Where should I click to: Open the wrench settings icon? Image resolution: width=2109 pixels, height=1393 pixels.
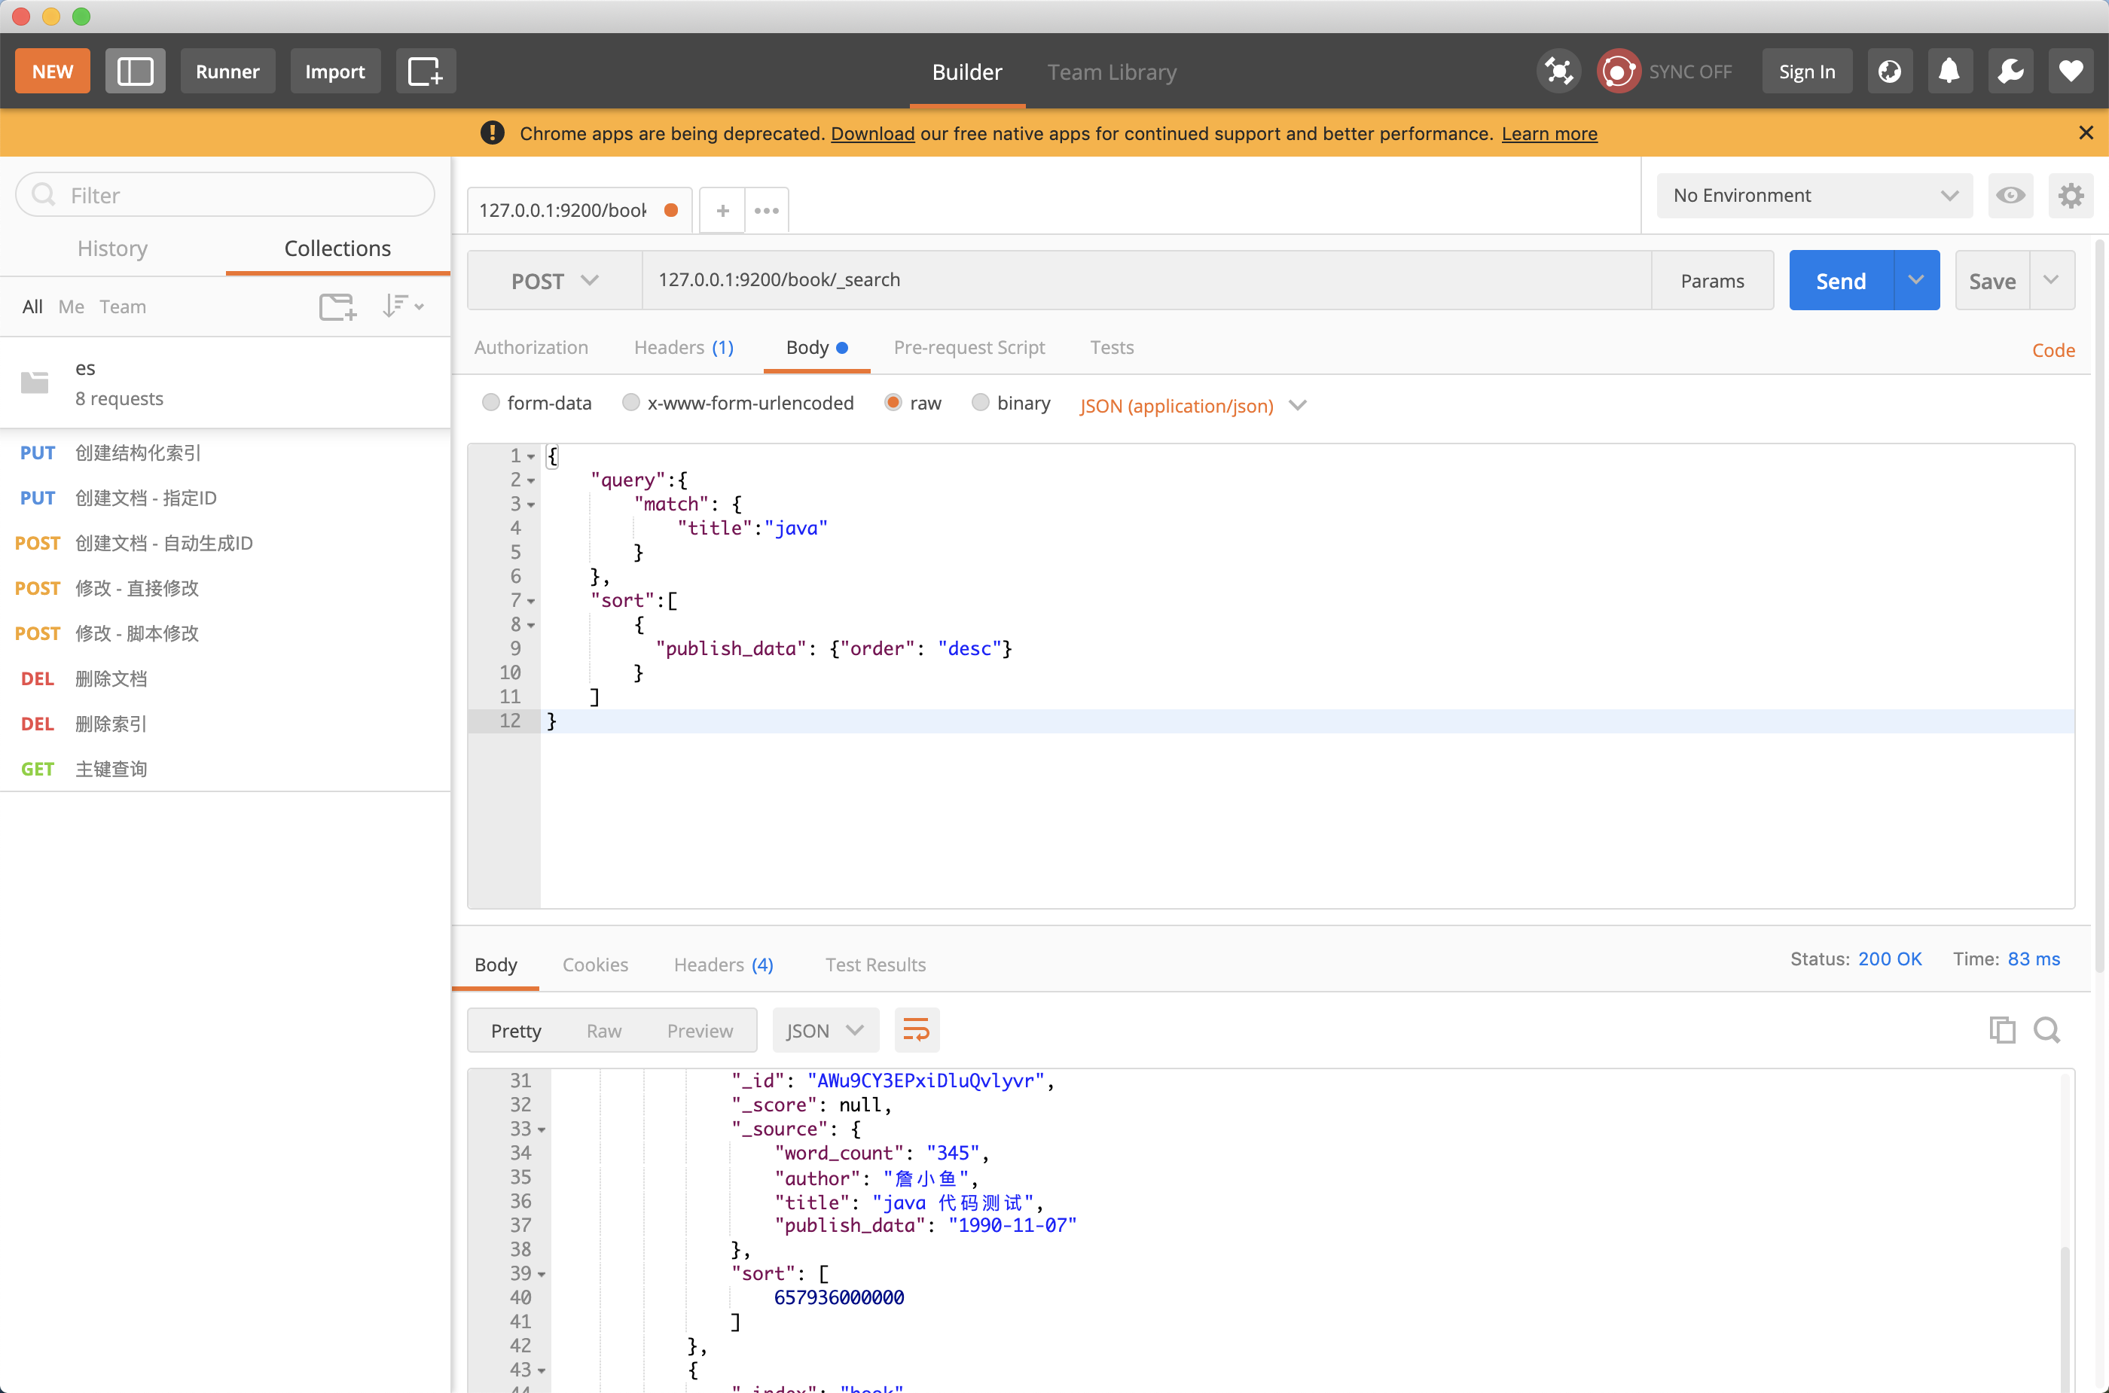click(2010, 71)
